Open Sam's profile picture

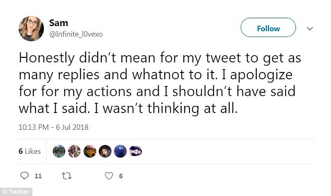tap(31, 29)
